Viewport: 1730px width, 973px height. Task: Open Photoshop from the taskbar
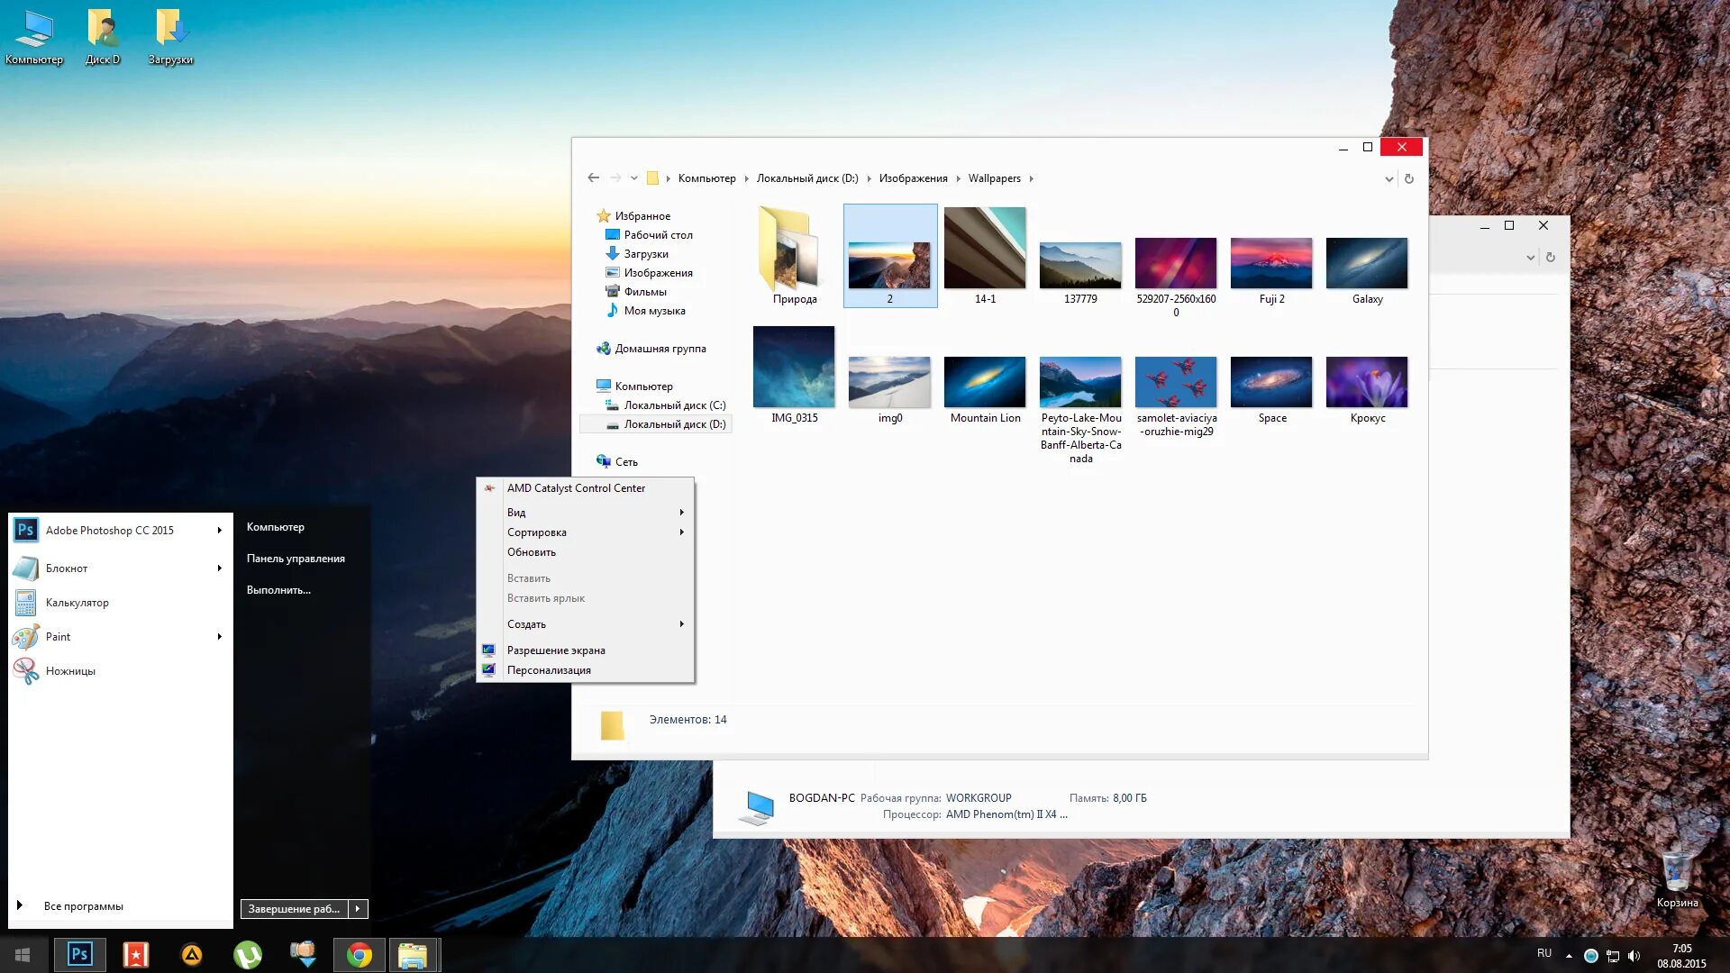tap(79, 954)
